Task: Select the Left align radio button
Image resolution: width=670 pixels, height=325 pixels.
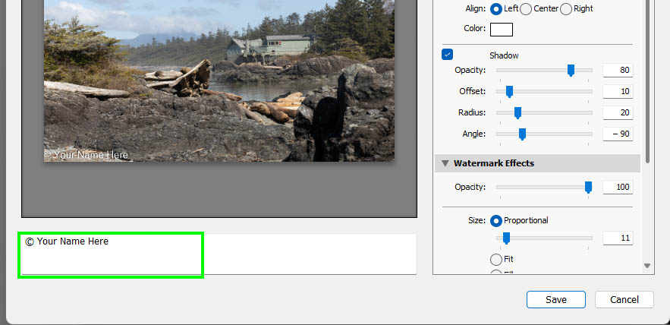Action: 495,9
